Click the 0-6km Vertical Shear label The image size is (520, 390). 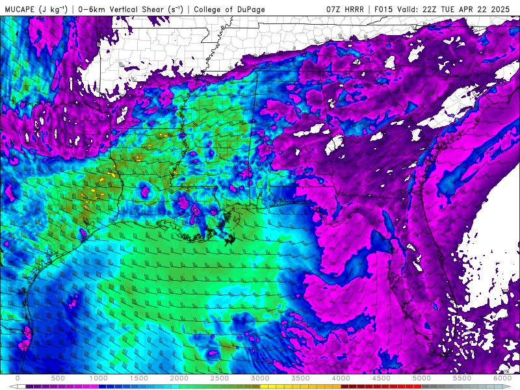click(131, 9)
